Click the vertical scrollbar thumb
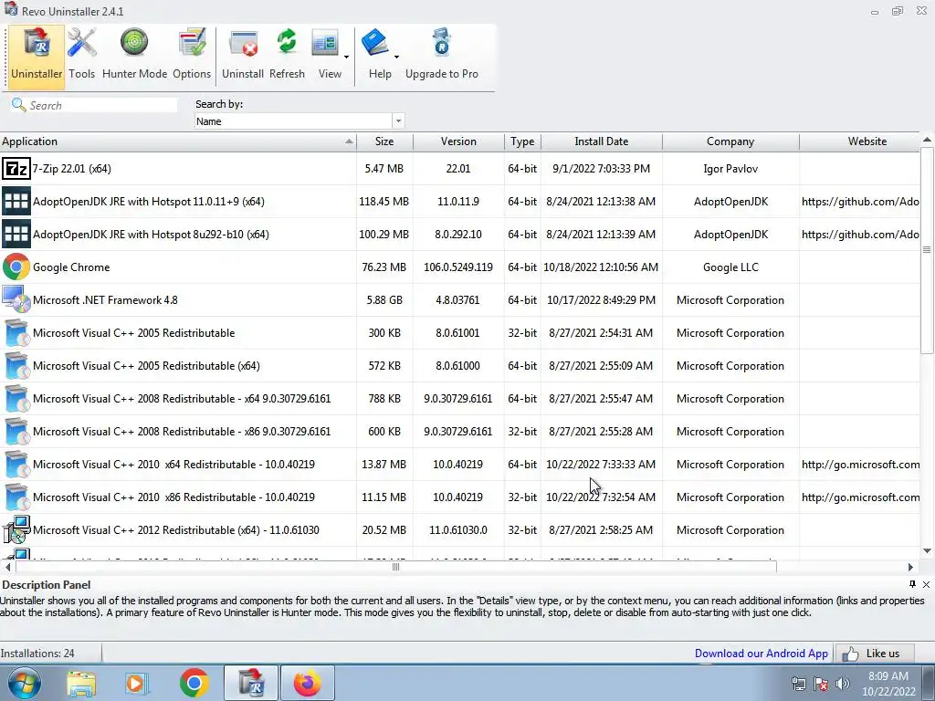 pos(927,250)
